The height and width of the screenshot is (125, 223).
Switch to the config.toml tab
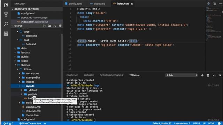[x=74, y=4]
